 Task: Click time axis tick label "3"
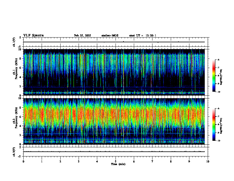79,161
